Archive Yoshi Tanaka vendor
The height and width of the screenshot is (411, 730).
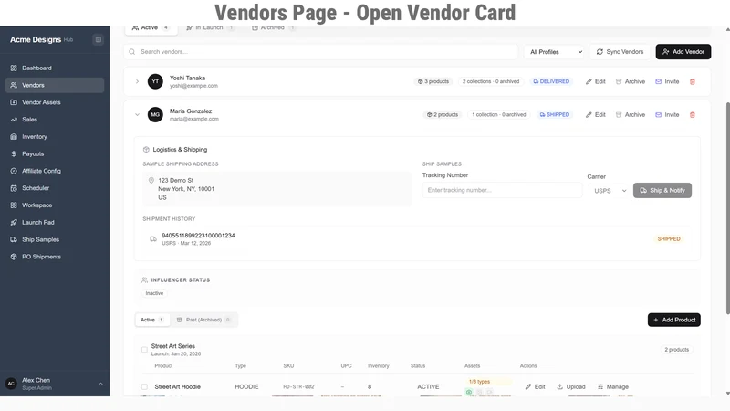click(x=631, y=81)
